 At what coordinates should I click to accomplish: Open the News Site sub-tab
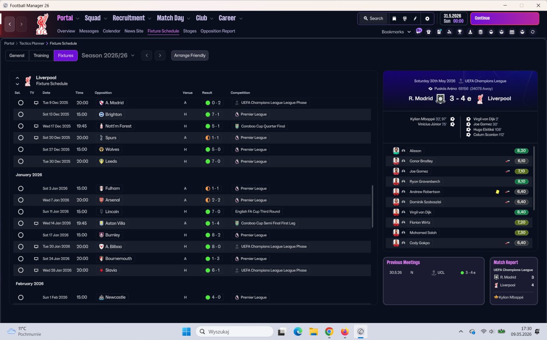coord(134,31)
